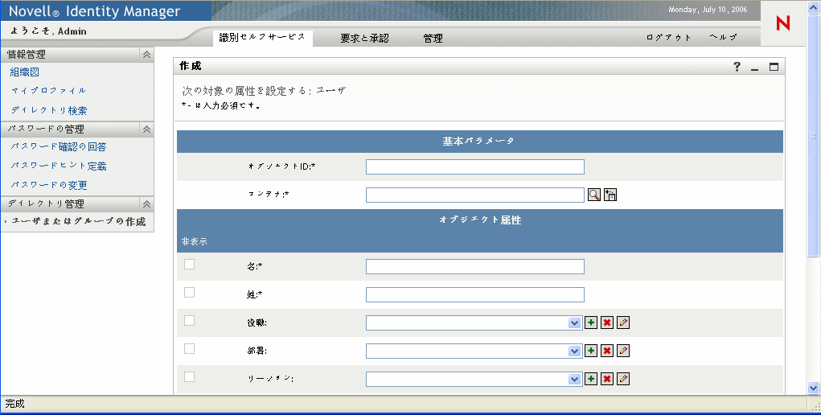The height and width of the screenshot is (415, 821).
Task: Click the page scrollbar down arrow
Action: (813, 388)
